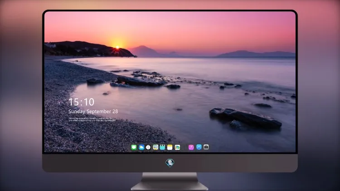Click the 15:10 clock widget
The height and width of the screenshot is (191, 340).
tap(81, 102)
